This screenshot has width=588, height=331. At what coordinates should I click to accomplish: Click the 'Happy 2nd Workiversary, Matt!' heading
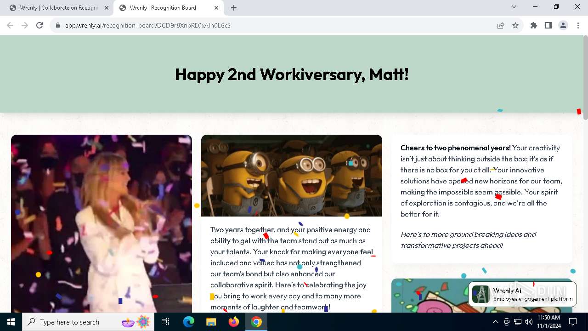[x=292, y=74]
